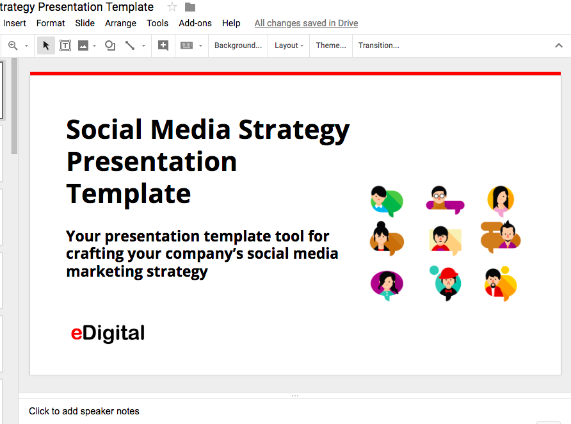The height and width of the screenshot is (424, 571).
Task: Open the line type dropdown arrow
Action: pos(143,46)
